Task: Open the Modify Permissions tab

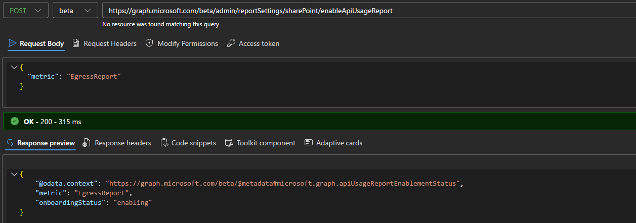Action: [x=182, y=43]
